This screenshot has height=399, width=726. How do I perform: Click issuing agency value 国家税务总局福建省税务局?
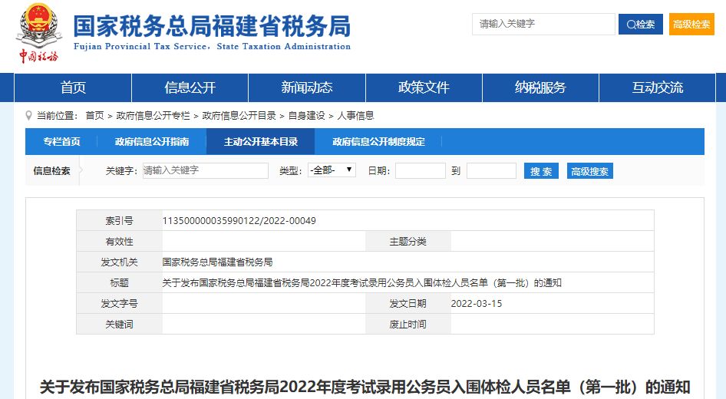[217, 262]
